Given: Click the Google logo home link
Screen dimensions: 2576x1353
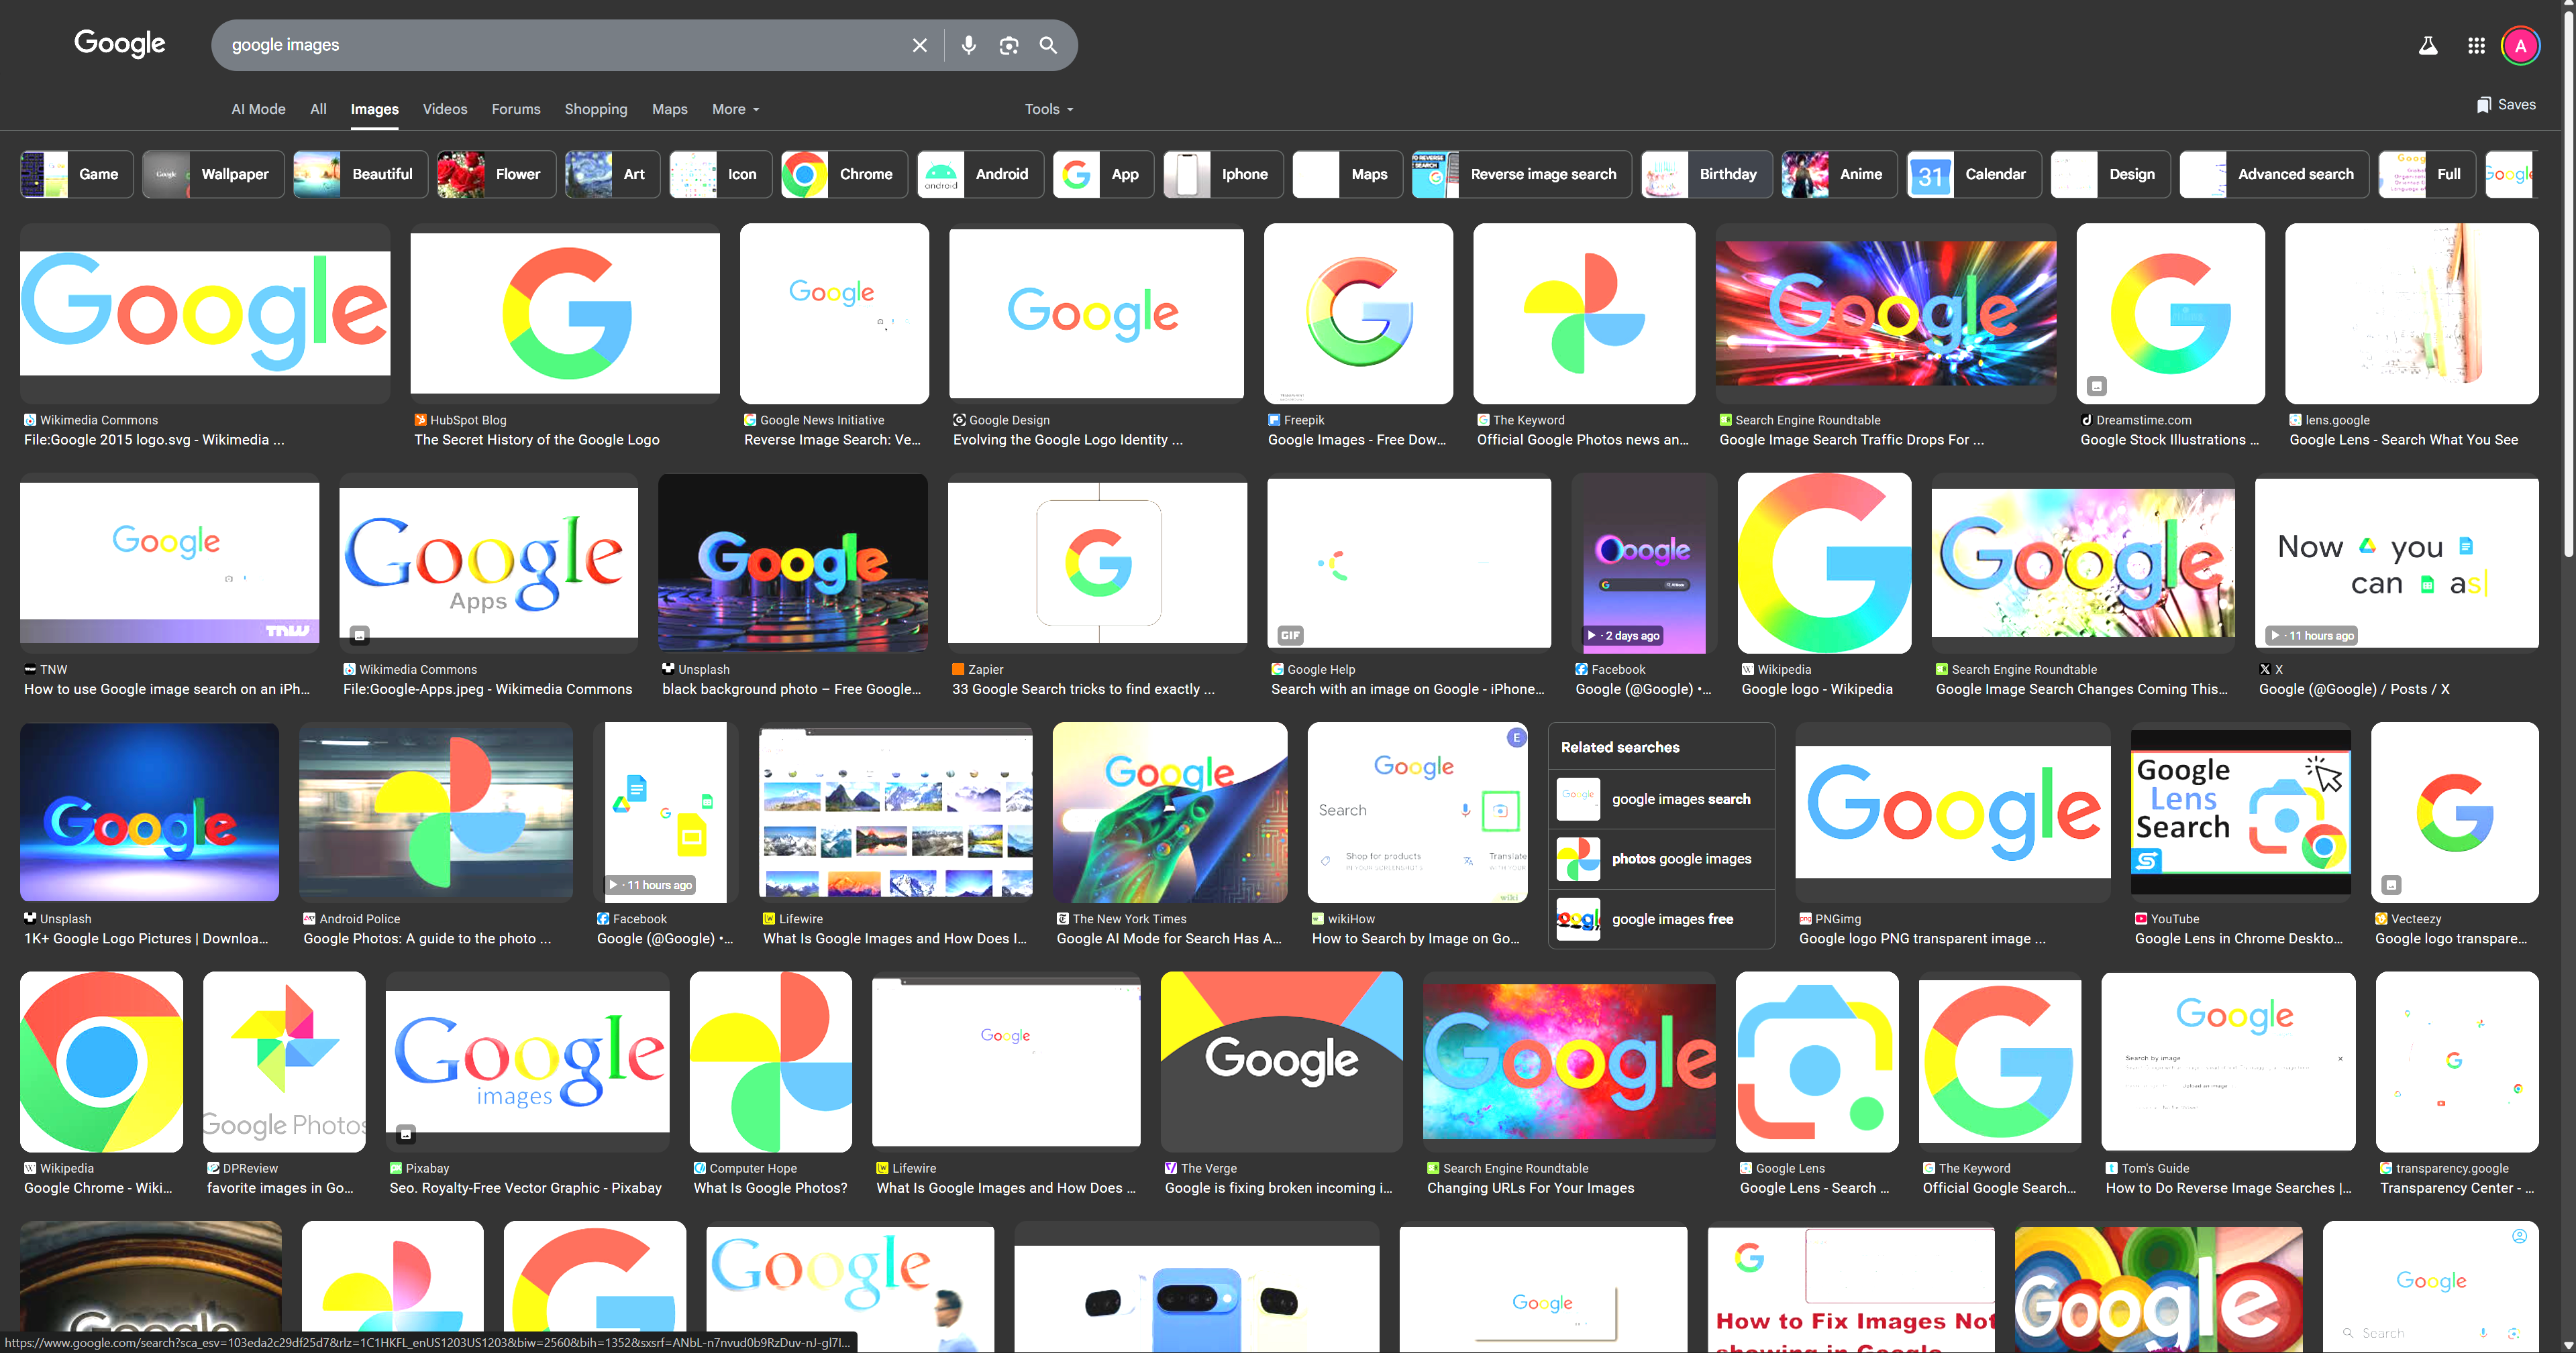Looking at the screenshot, I should 119,43.
